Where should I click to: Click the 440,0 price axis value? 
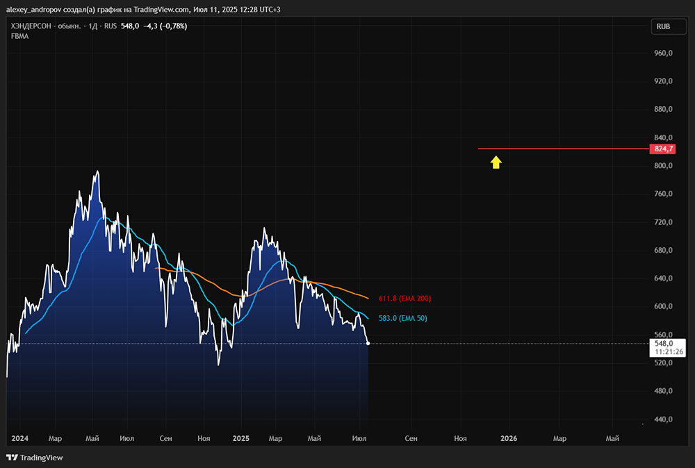pyautogui.click(x=663, y=419)
